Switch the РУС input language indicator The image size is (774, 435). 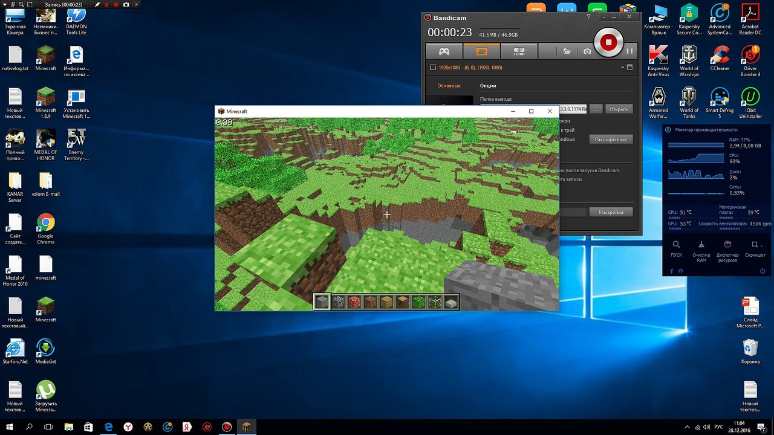(720, 427)
